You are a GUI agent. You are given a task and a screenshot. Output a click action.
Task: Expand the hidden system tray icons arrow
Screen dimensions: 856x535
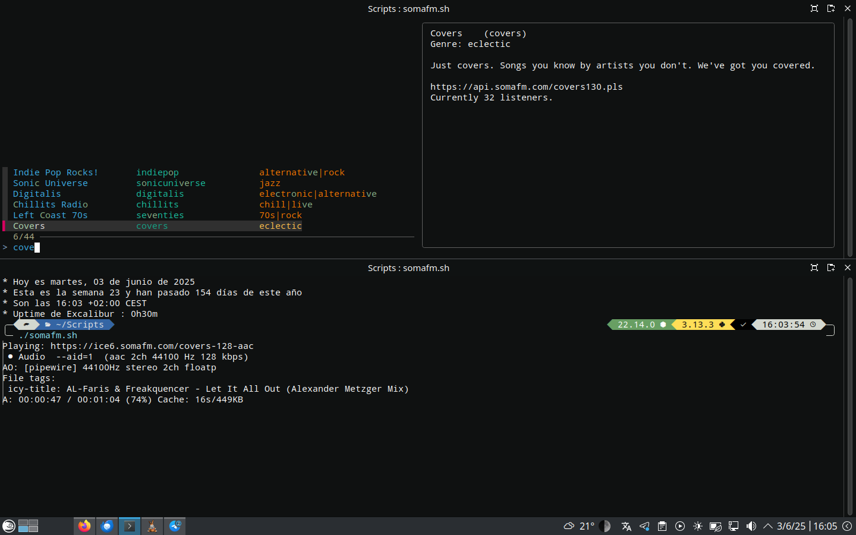pyautogui.click(x=768, y=526)
